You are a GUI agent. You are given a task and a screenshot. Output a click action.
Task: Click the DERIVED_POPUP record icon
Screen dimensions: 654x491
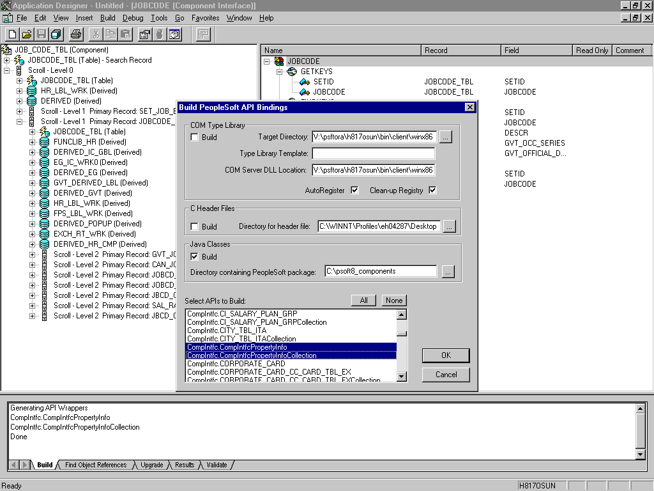(x=44, y=224)
